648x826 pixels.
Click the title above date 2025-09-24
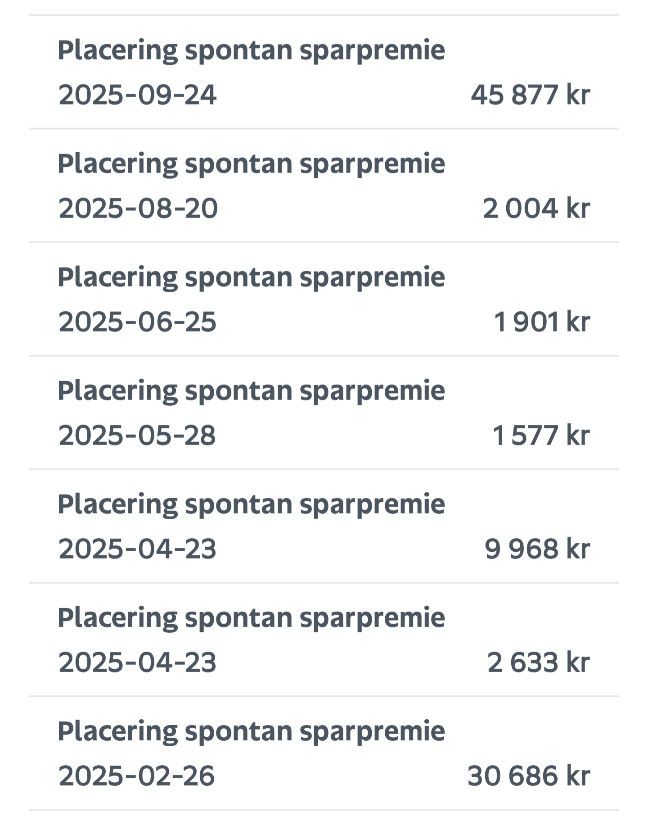[x=251, y=50]
